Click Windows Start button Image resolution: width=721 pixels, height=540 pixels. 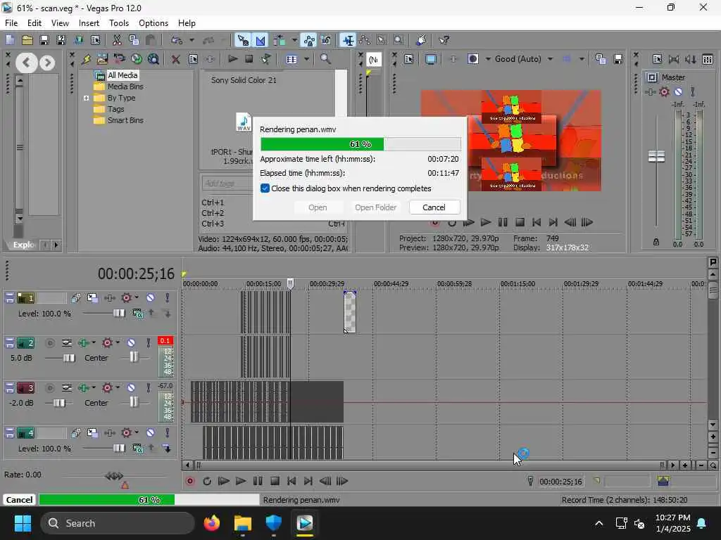(x=23, y=523)
